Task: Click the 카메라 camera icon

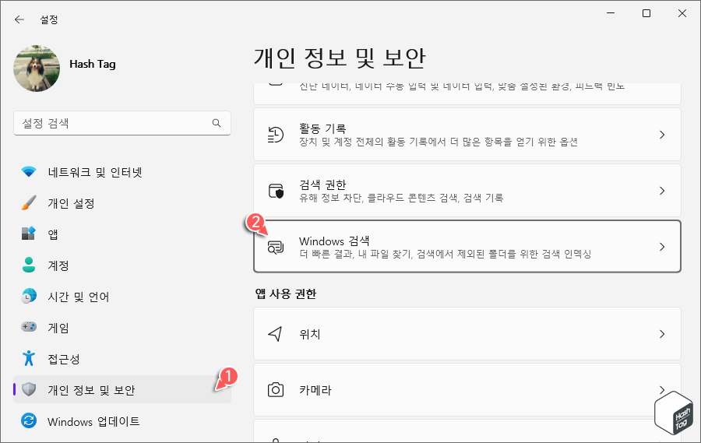Action: tap(276, 390)
